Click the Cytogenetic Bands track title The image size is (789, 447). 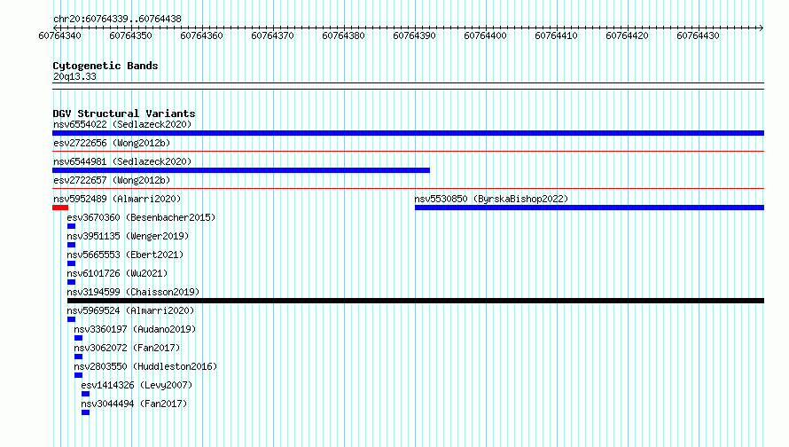[105, 66]
